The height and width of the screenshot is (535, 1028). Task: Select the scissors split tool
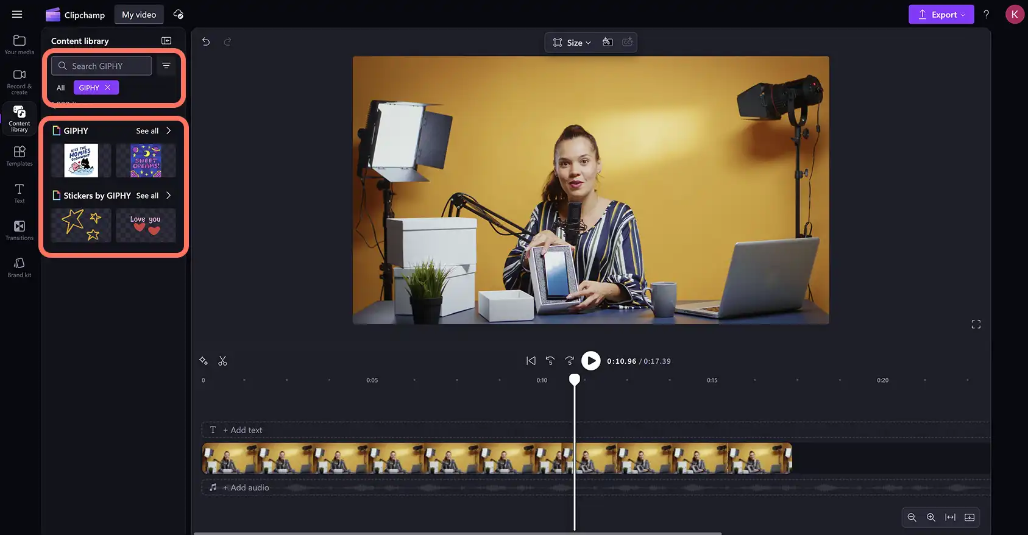[222, 361]
